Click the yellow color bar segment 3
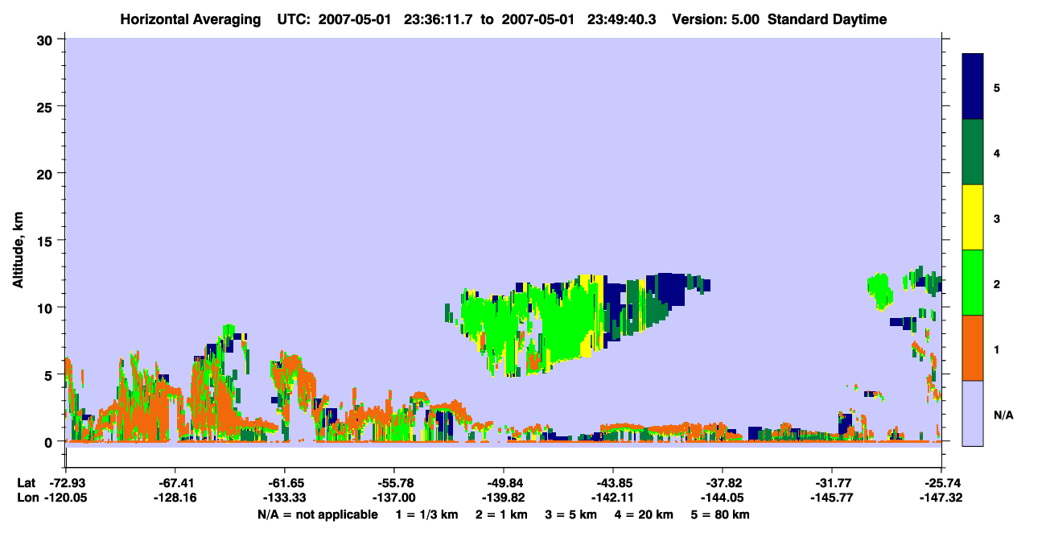This screenshot has height=537, width=1046. [x=973, y=217]
